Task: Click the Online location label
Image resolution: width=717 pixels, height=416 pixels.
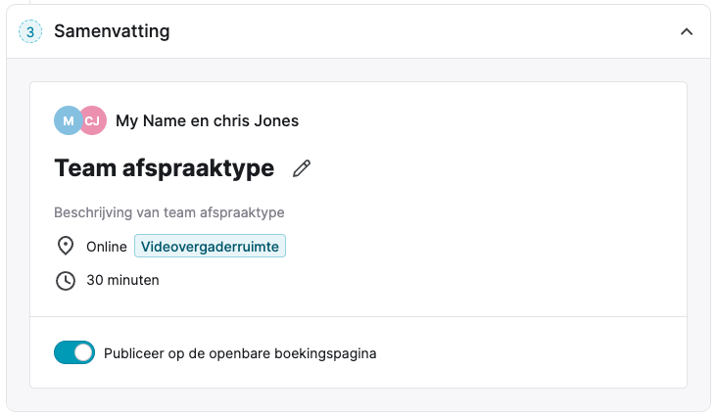Action: point(107,247)
